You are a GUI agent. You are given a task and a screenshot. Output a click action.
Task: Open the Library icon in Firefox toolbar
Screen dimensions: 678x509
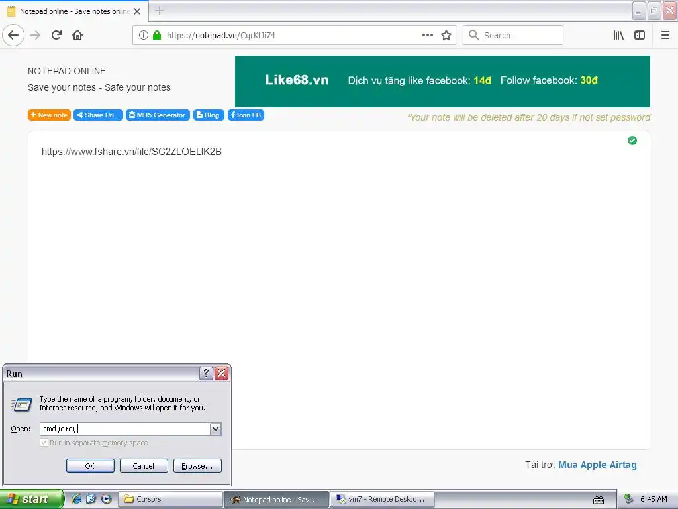(x=618, y=35)
